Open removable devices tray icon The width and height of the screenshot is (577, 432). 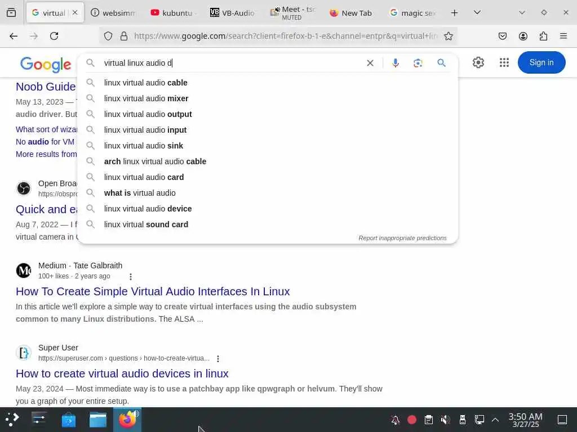tap(463, 420)
